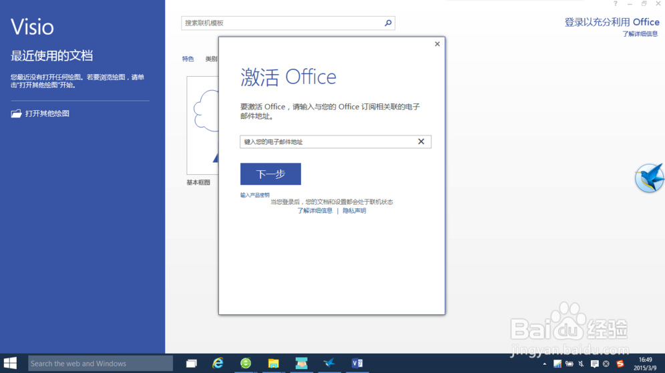Open the blue bird app in the taskbar
Screen dimensions: 665x373
point(329,363)
